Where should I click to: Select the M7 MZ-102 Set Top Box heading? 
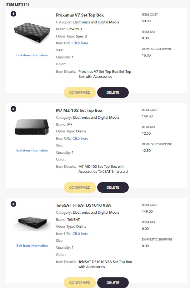coord(79,110)
